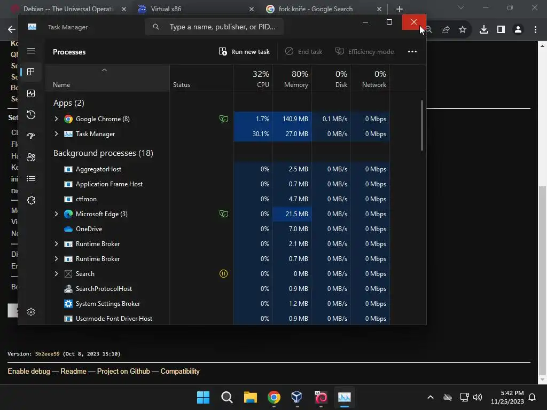Screen dimensions: 547x410
Task: Open the Services page in sidebar
Action: click(x=31, y=200)
